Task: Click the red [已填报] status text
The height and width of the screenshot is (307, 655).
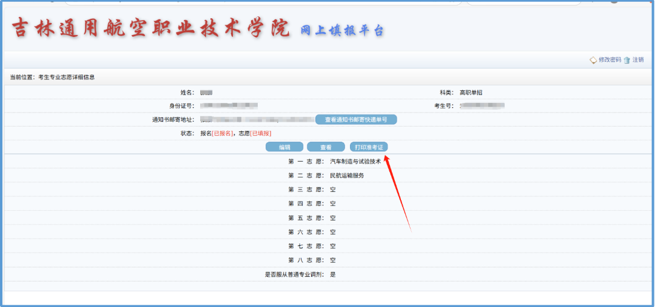Action: tap(261, 133)
